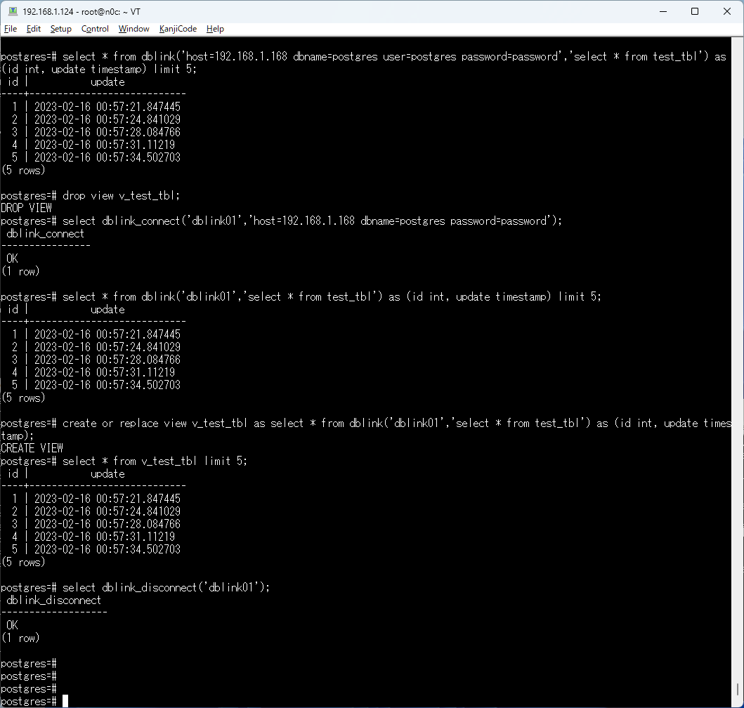The width and height of the screenshot is (744, 708).
Task: Click the 'select dblink_disconnect' command line
Action: pos(166,587)
